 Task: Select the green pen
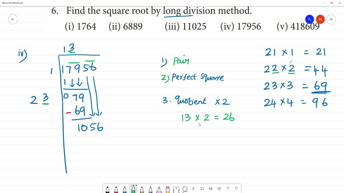point(133,189)
